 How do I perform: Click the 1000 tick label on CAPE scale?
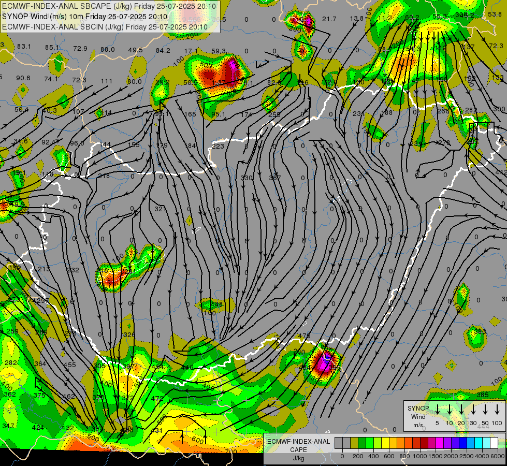[x=420, y=456]
